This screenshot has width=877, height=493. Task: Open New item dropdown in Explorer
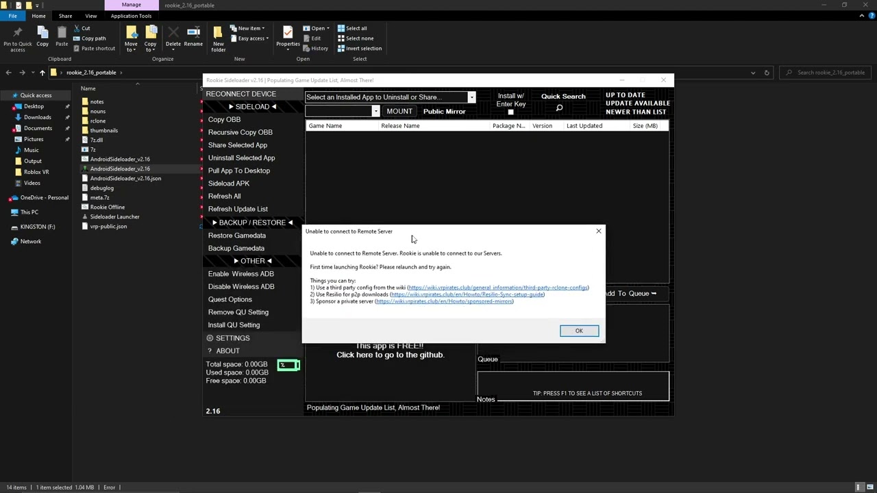coord(247,29)
